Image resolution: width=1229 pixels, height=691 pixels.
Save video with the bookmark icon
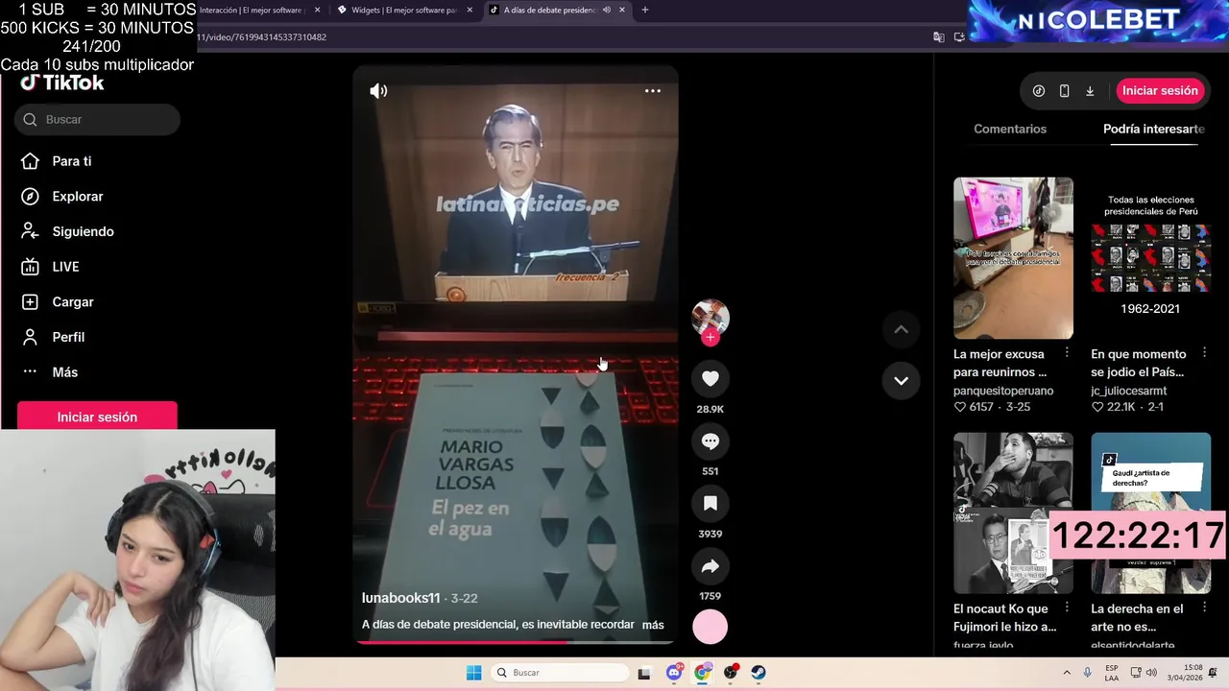pos(711,504)
